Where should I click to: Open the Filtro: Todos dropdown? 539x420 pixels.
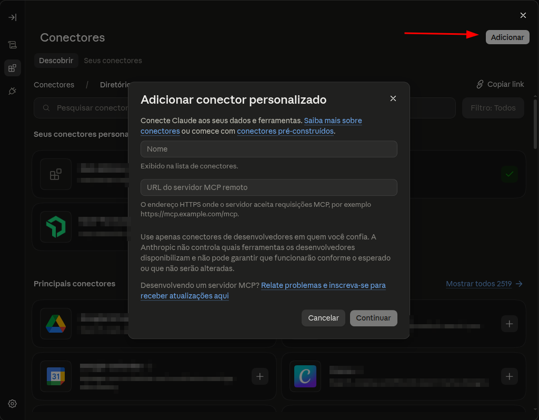(x=493, y=108)
